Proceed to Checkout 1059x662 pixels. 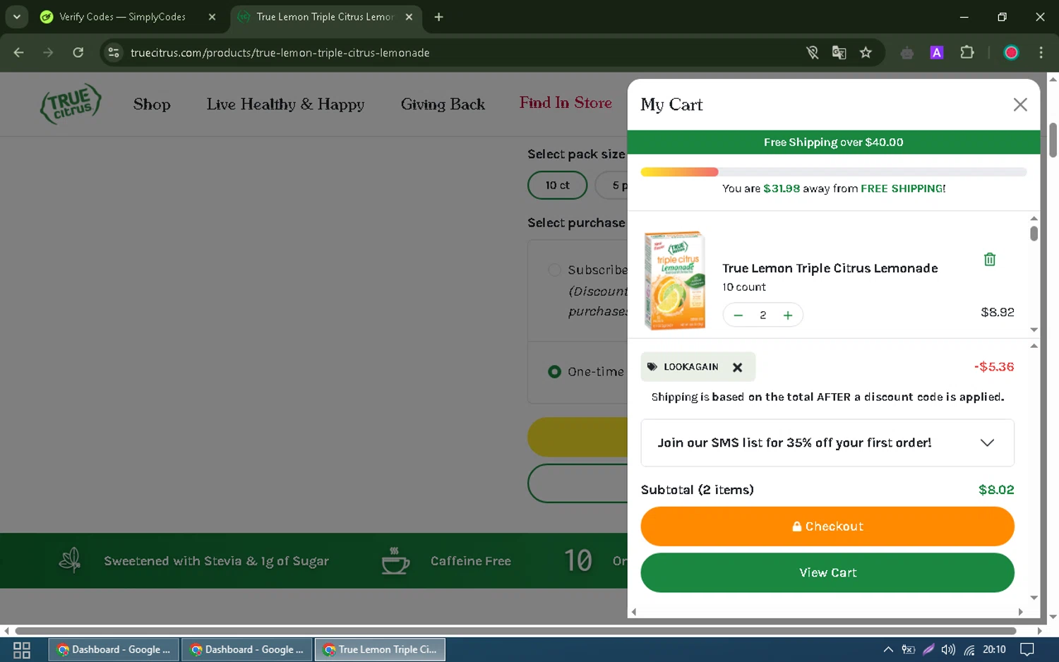(827, 526)
